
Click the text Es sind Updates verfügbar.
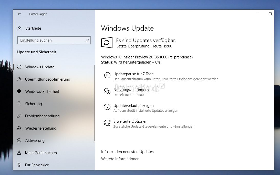[x=146, y=40]
